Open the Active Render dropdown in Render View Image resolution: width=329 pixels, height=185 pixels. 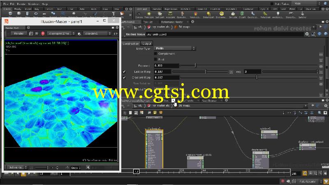point(17,168)
